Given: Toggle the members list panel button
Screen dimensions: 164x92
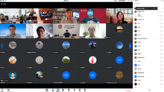Looking at the screenshot, I should (x=58, y=90).
